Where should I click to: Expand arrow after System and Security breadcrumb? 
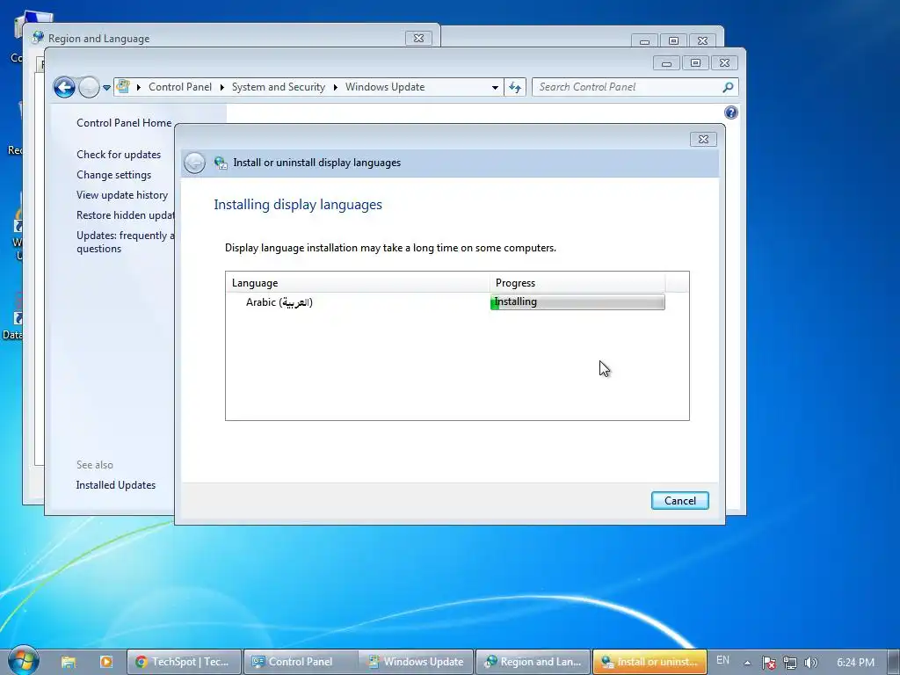(335, 87)
